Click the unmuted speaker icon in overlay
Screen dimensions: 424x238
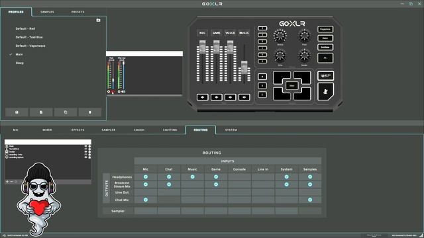pos(123,92)
